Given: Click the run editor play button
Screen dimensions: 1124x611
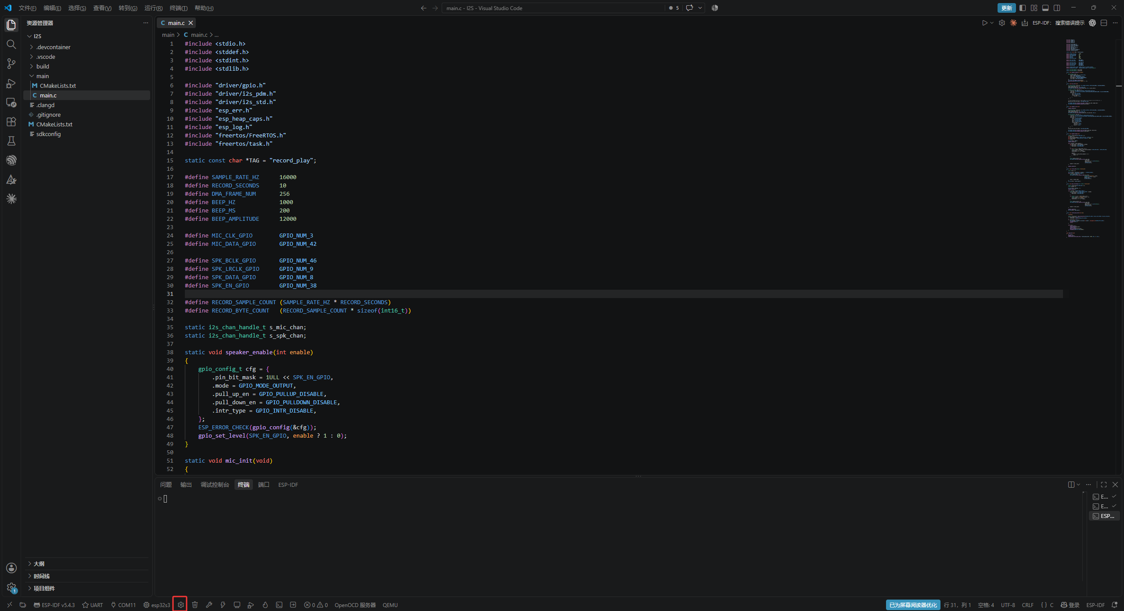Looking at the screenshot, I should 984,23.
